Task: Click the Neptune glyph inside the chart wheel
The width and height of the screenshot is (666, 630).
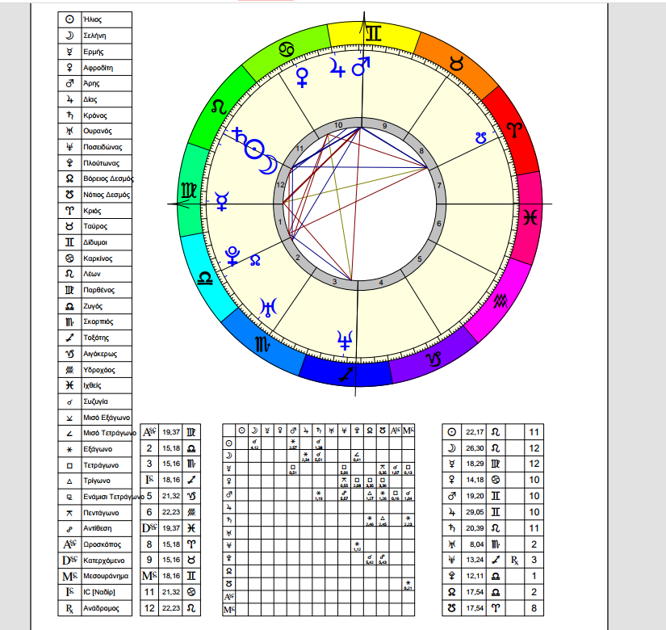Action: click(x=346, y=339)
